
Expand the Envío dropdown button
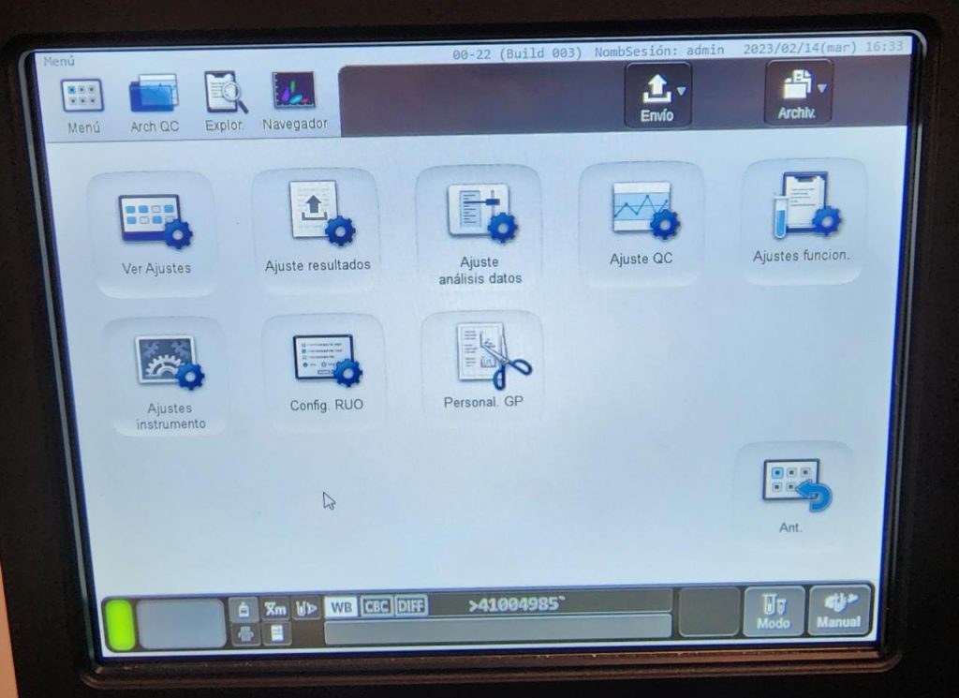point(658,97)
